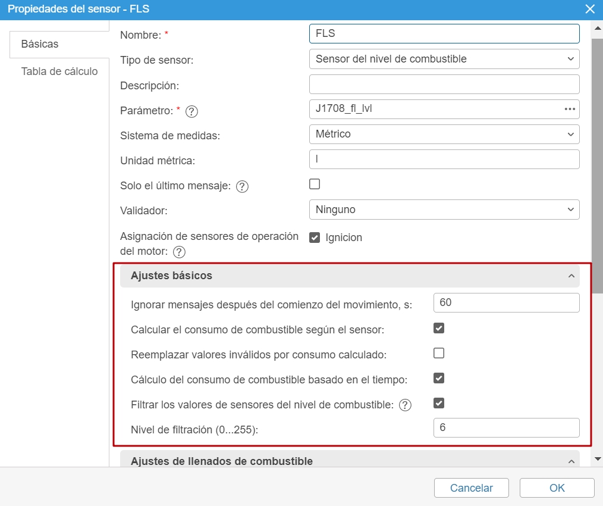Click the scrollbar down arrow
The image size is (603, 506).
(598, 458)
